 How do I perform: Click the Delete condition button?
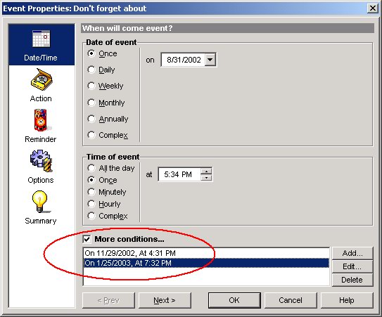tap(352, 280)
